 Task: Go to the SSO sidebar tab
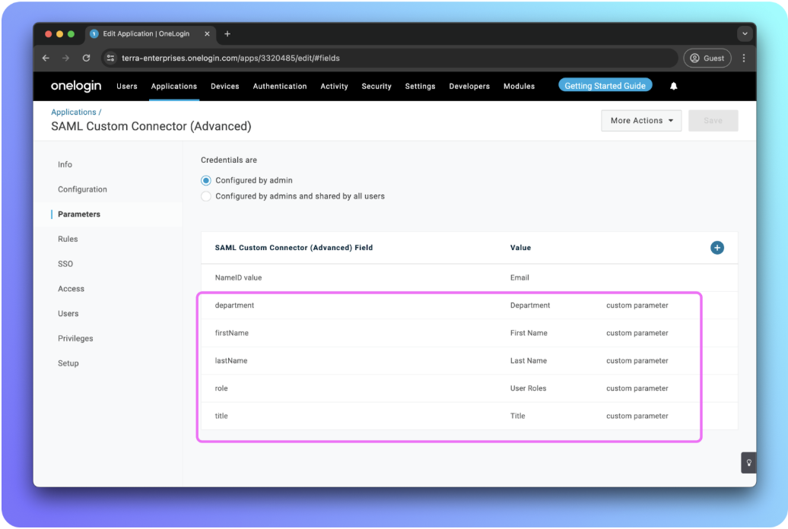65,264
